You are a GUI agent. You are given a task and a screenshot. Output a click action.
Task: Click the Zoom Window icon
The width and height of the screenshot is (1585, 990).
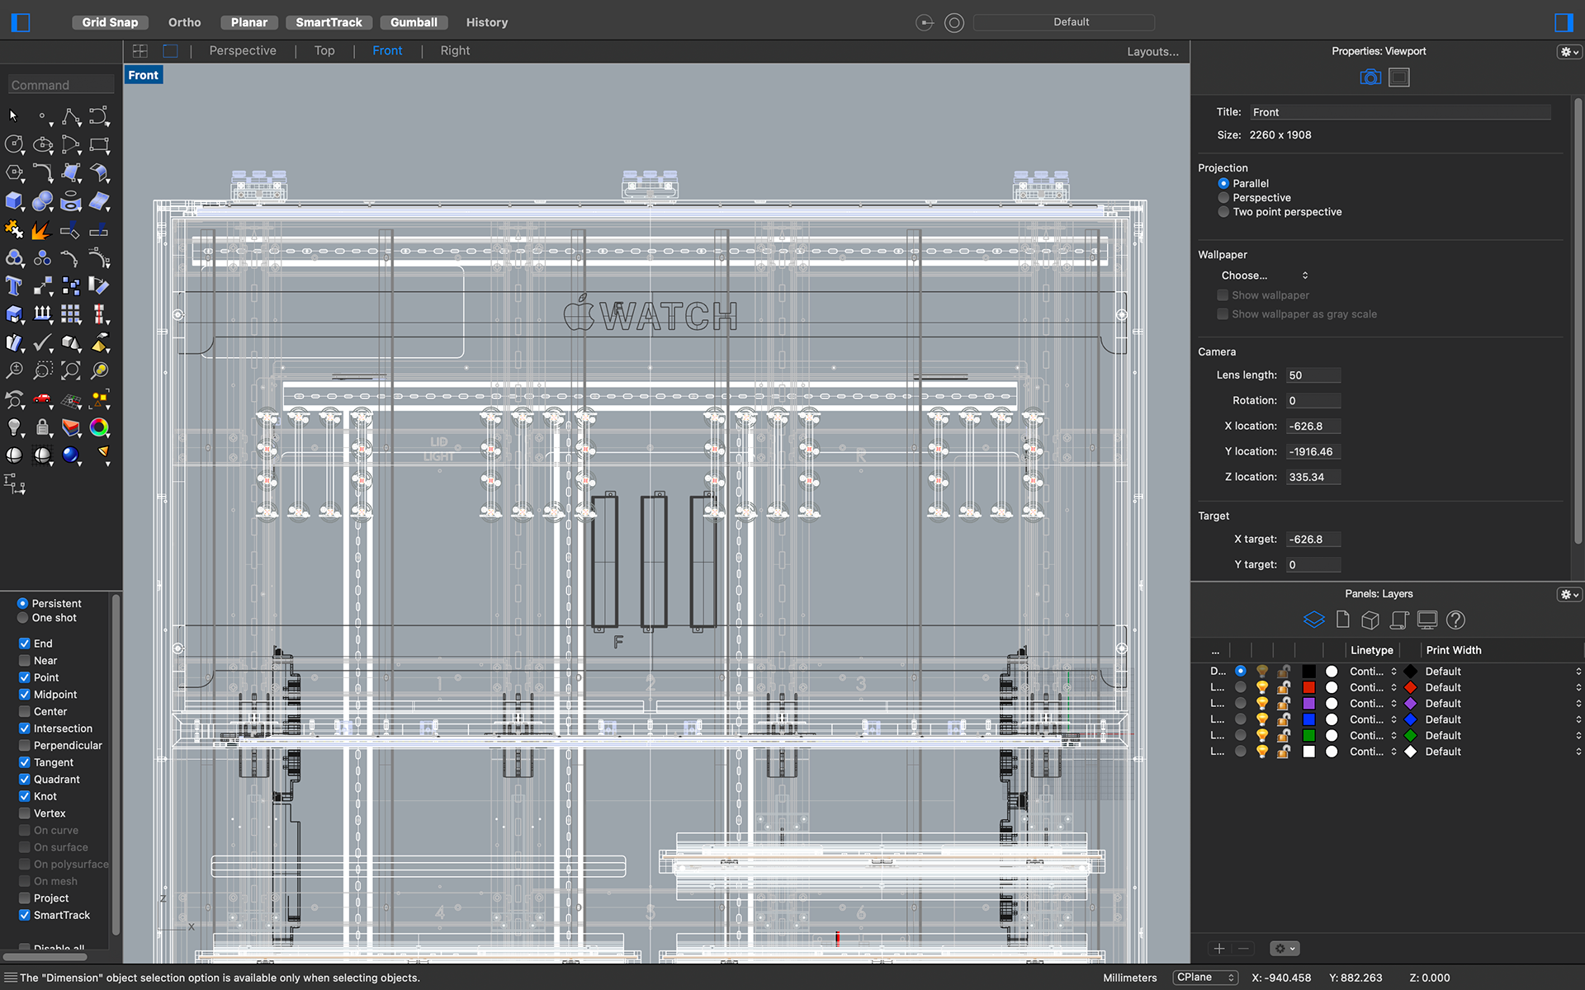point(42,370)
